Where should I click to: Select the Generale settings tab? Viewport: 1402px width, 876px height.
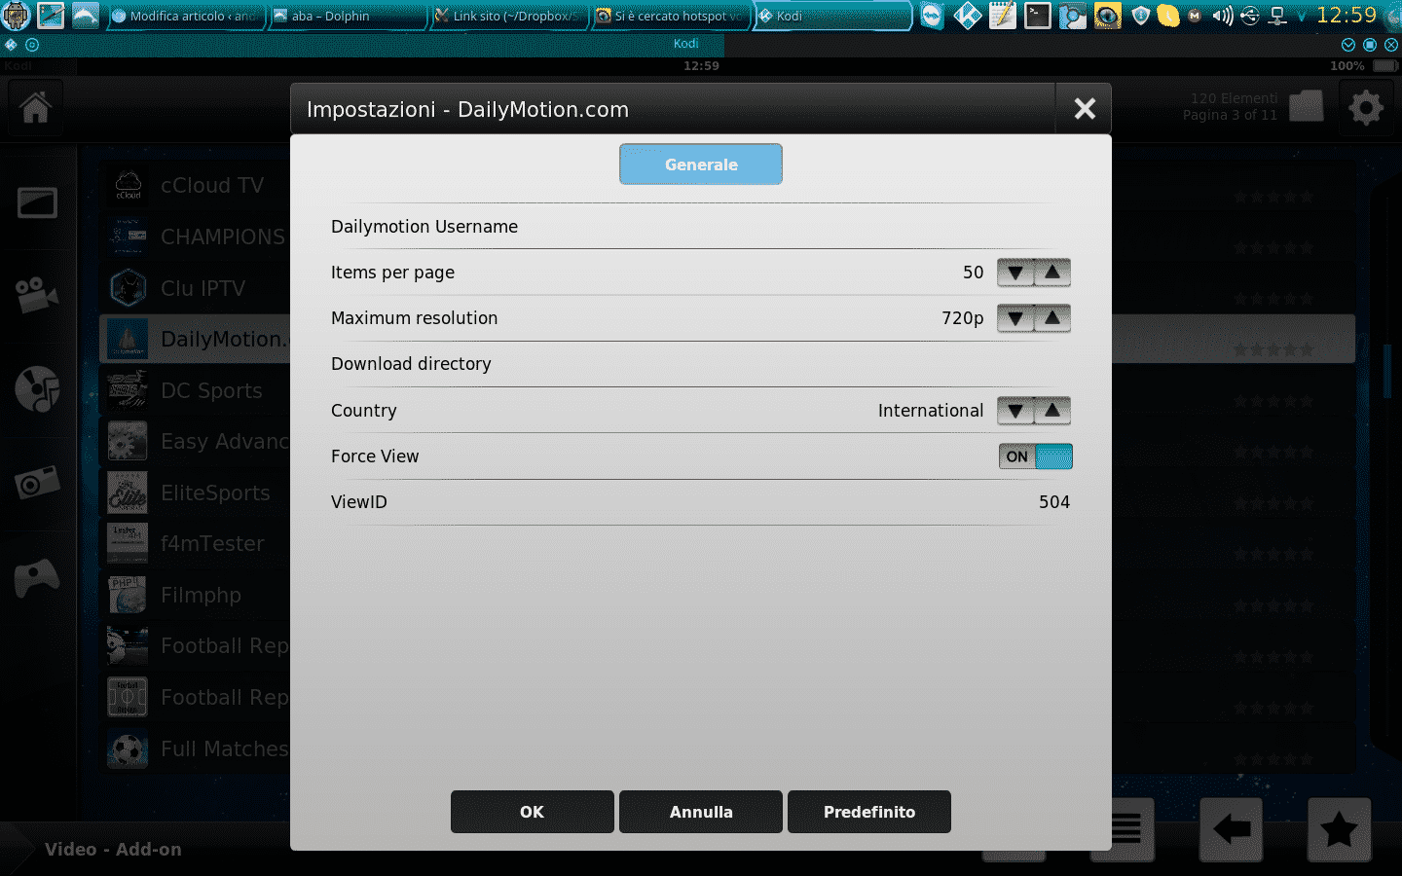[x=701, y=164]
